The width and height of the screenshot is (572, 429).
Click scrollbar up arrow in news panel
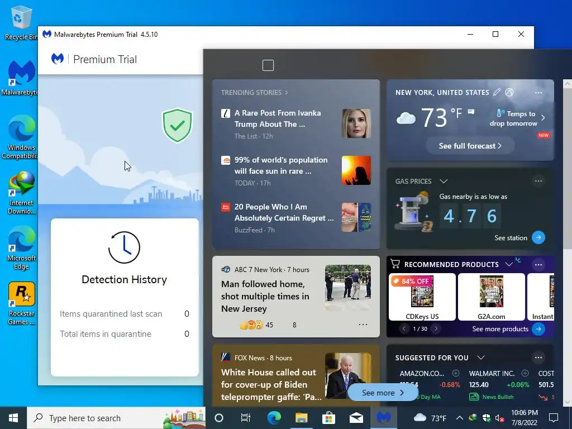(568, 84)
